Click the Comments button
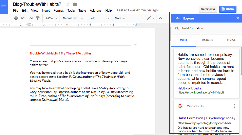 (208, 9)
